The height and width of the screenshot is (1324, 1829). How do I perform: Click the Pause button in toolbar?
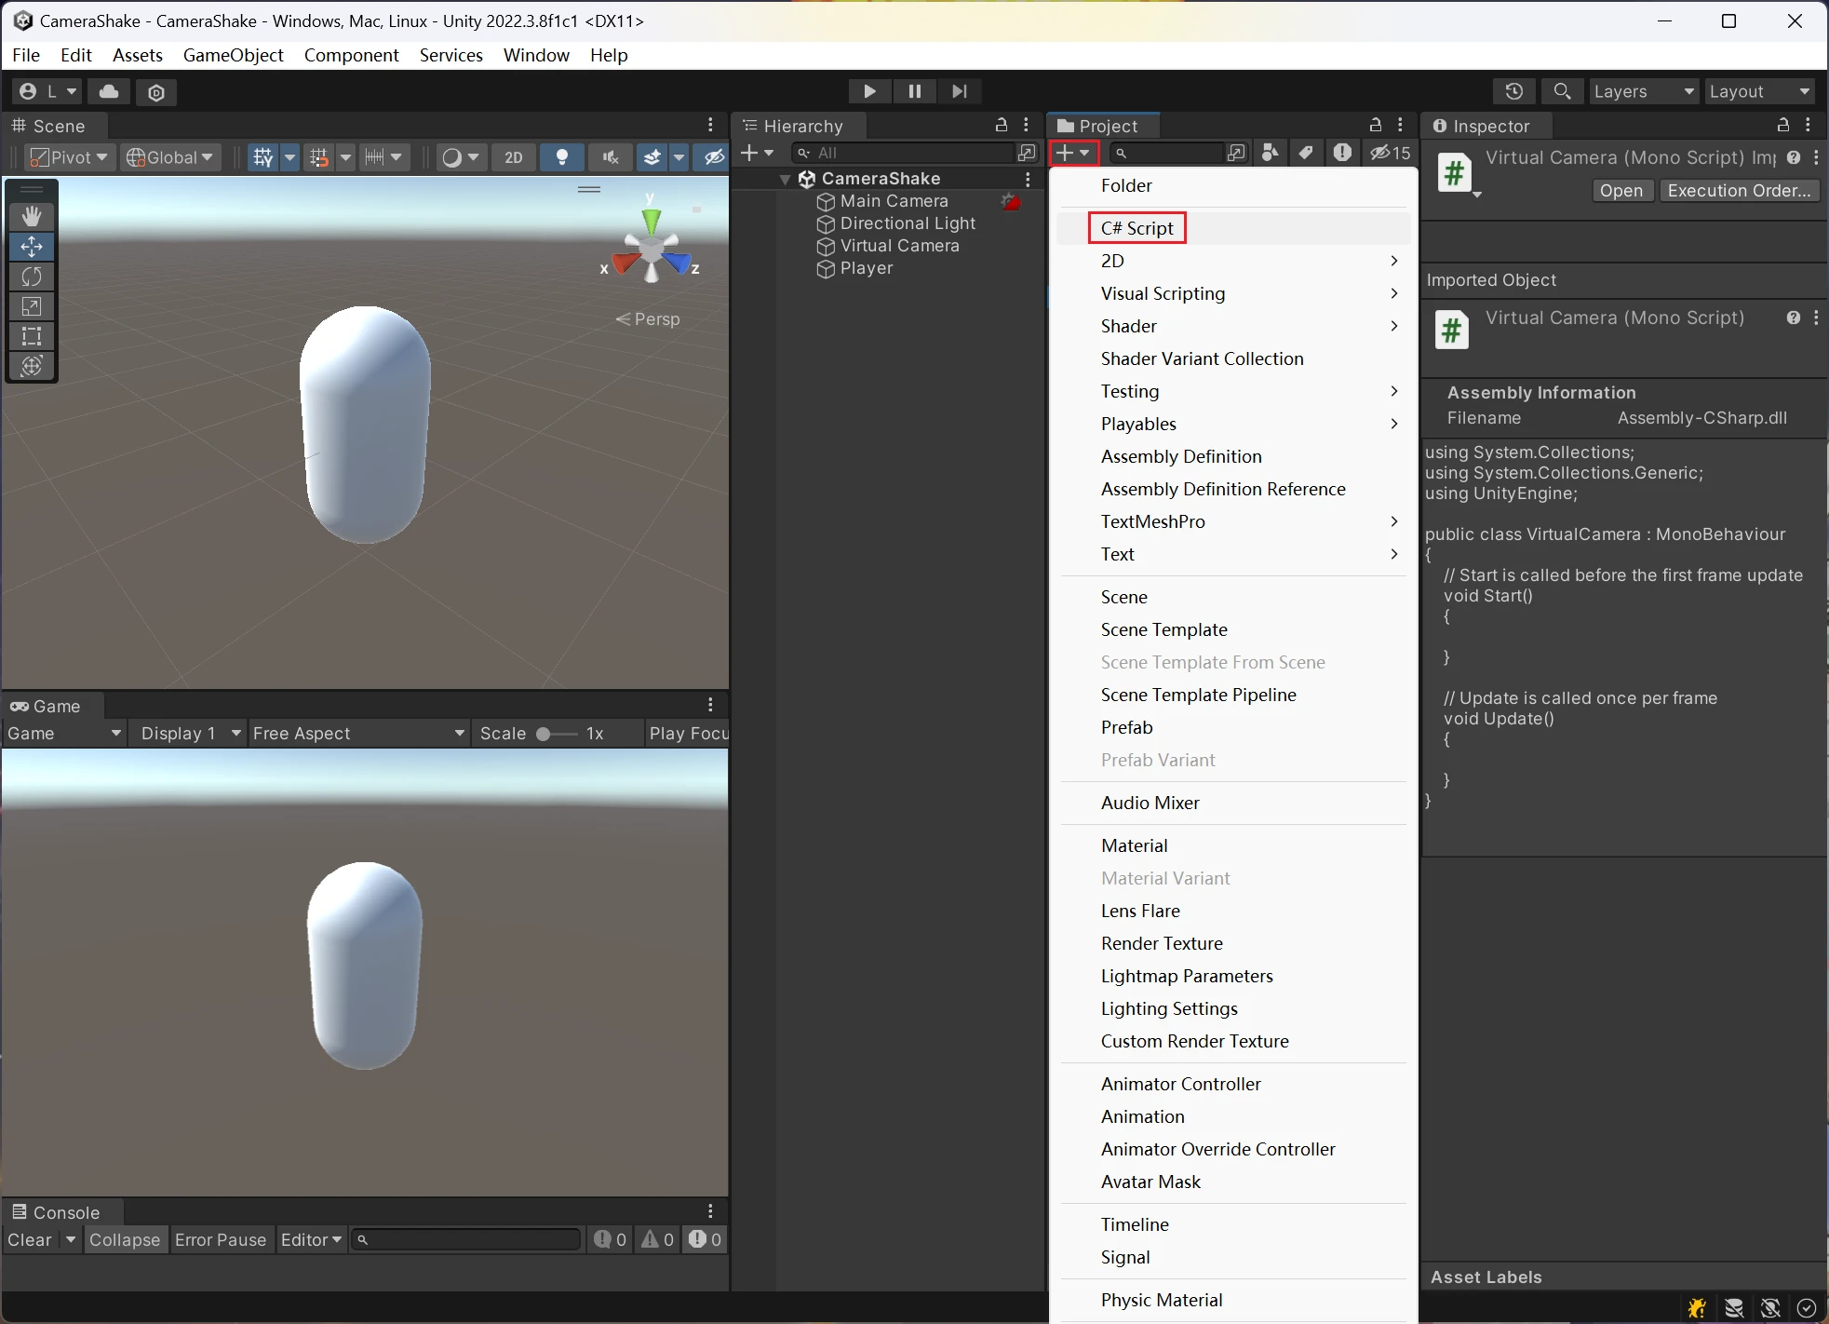[x=914, y=89]
